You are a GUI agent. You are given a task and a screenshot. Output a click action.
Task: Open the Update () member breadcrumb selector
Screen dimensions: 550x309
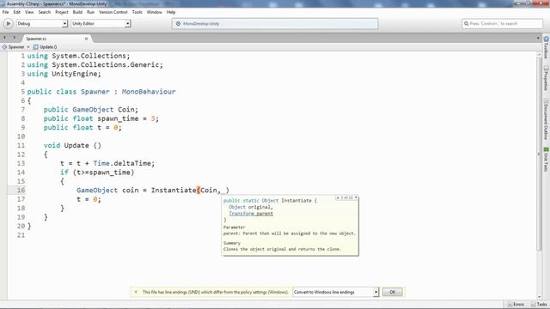pos(46,47)
